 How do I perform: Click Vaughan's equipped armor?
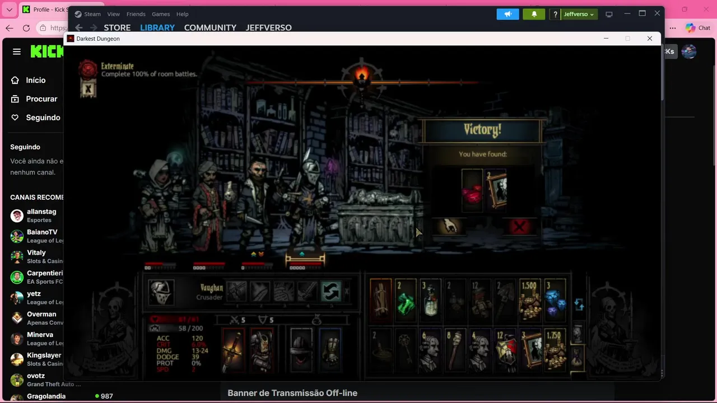[x=261, y=350]
